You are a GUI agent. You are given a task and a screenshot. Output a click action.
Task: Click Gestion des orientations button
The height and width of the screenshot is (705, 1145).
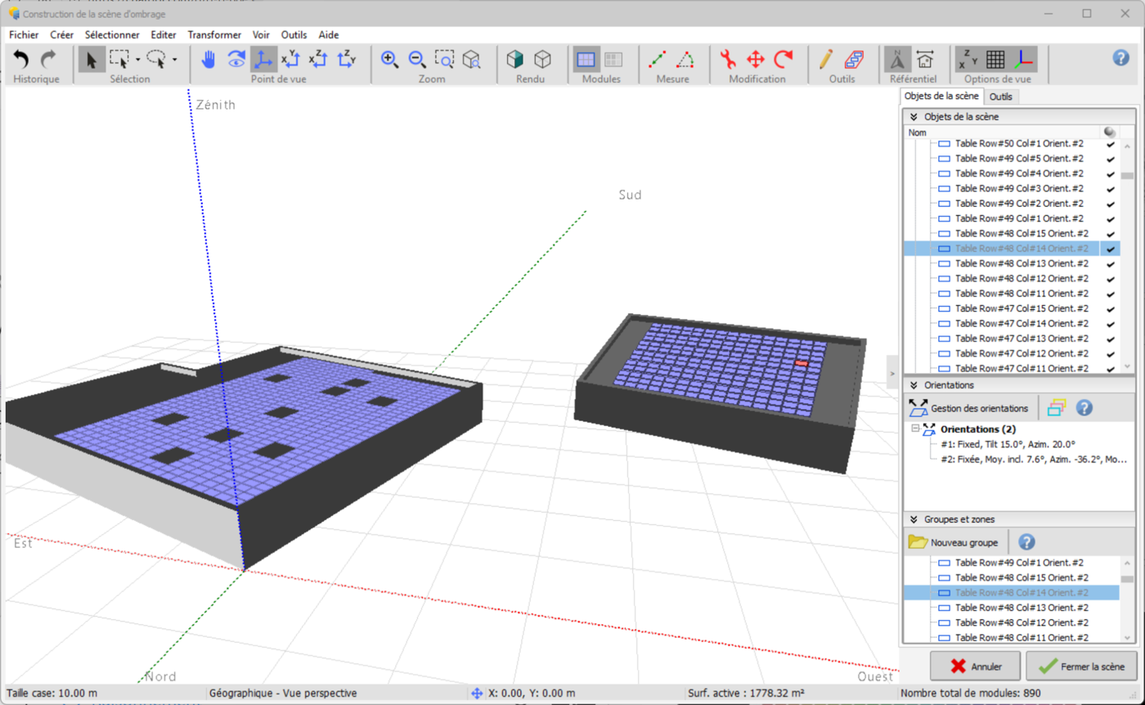(x=968, y=407)
